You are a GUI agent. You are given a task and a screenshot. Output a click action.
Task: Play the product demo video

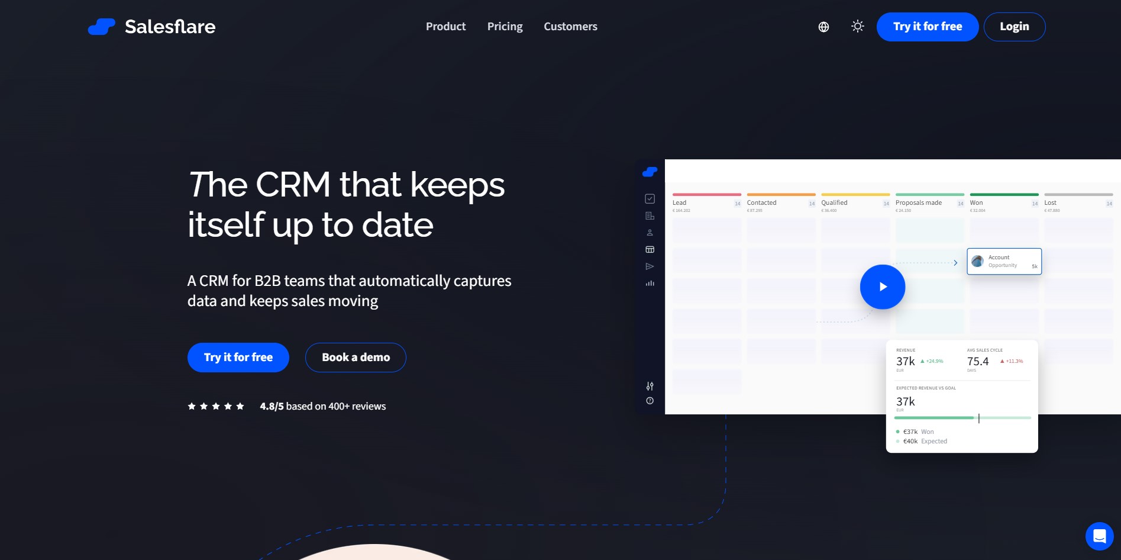point(883,287)
